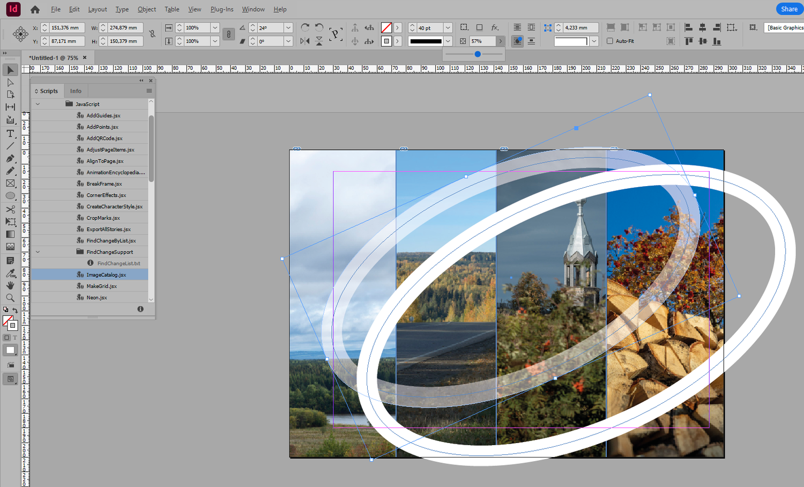Toggle wrap around object shape

tap(517, 41)
